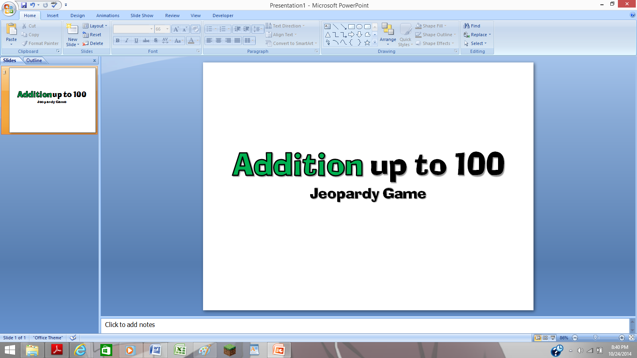Click the Reset slide button

pos(93,35)
